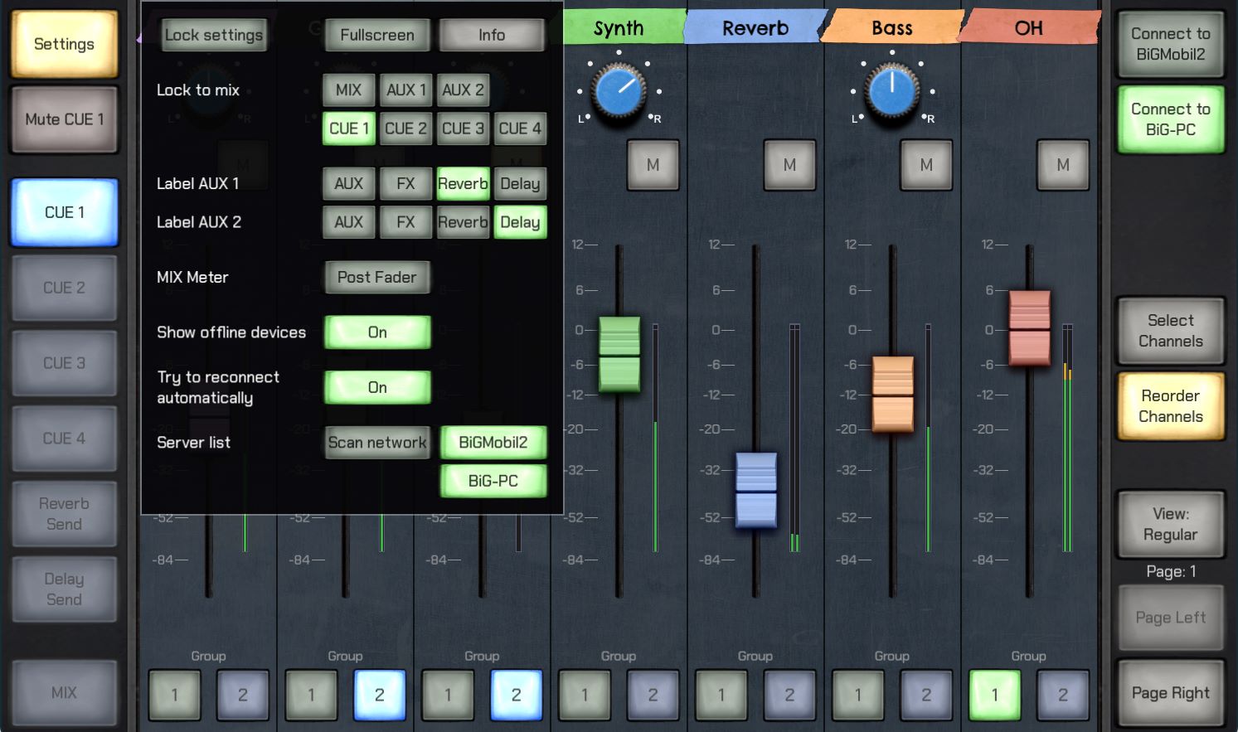Mute the Synth channel
The width and height of the screenshot is (1238, 732).
coord(653,165)
